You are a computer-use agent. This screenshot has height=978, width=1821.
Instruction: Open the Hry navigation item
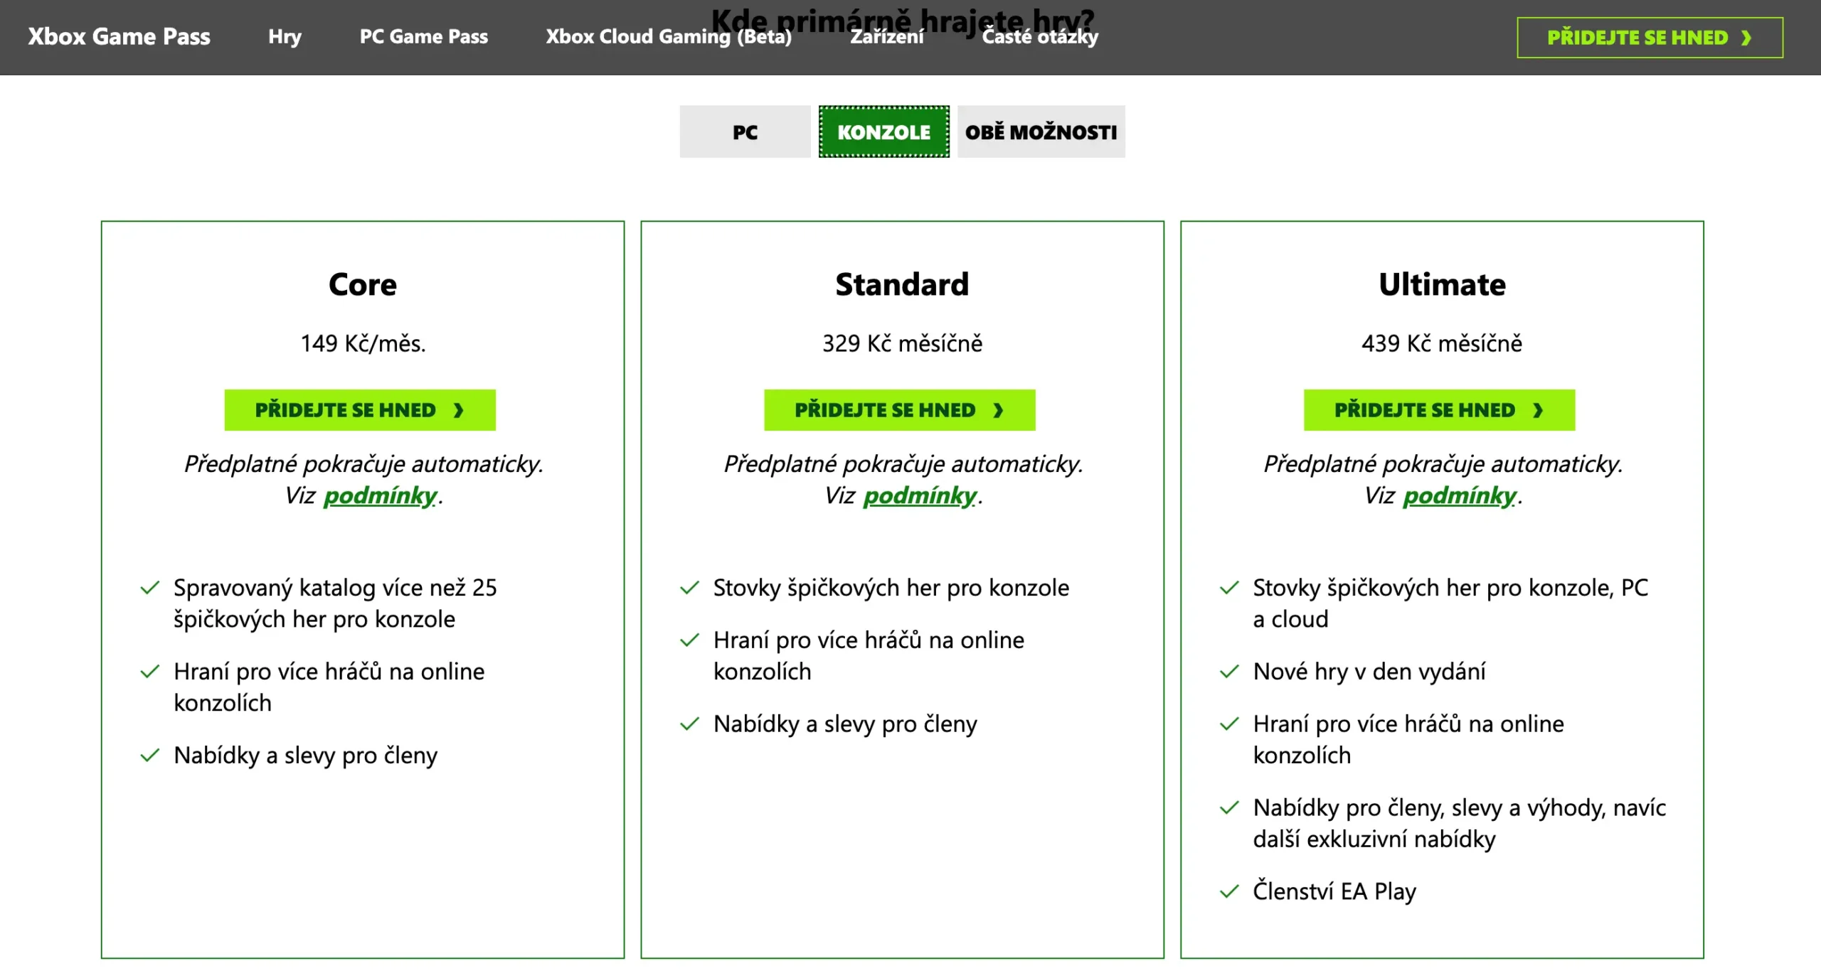click(x=285, y=37)
